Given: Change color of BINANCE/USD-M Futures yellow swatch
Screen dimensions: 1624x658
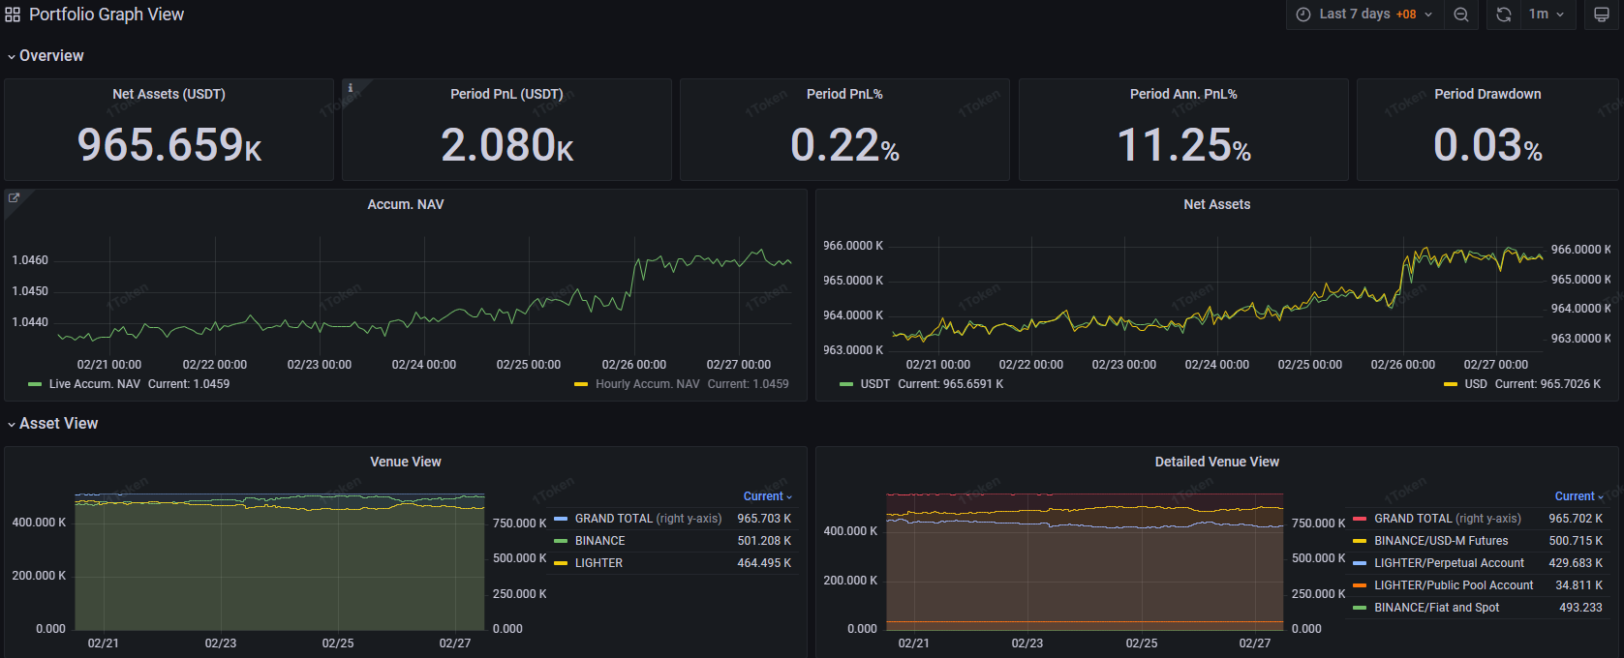Looking at the screenshot, I should click(x=1360, y=541).
